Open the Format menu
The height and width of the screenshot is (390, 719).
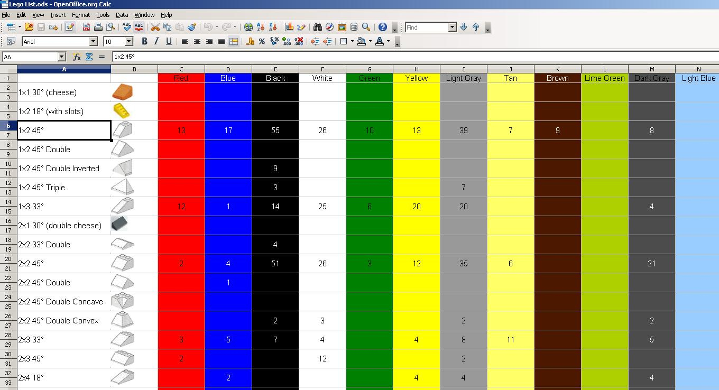[81, 15]
